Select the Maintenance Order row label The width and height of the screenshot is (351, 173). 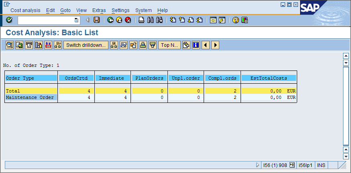[31, 97]
